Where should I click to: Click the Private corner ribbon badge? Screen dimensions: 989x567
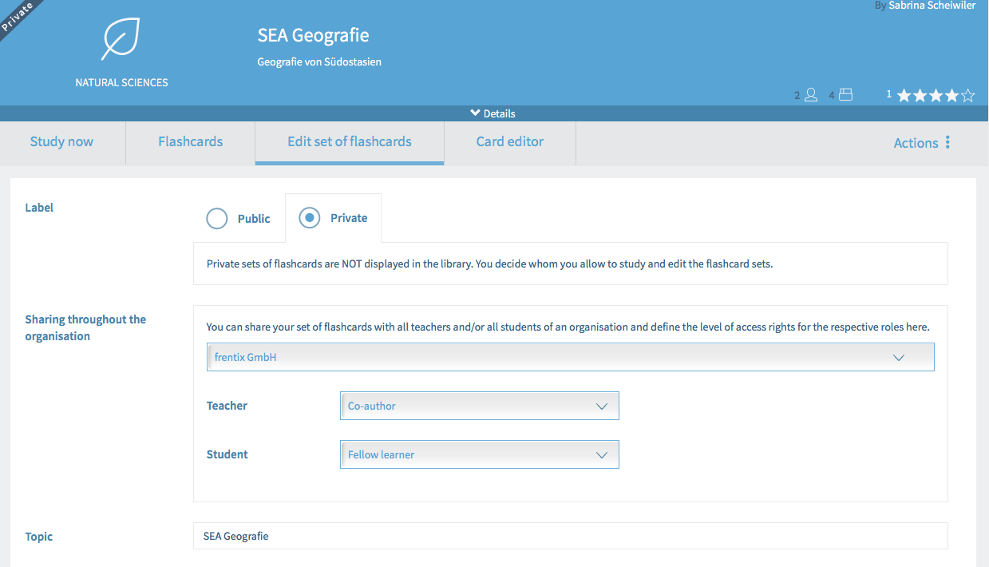(18, 17)
